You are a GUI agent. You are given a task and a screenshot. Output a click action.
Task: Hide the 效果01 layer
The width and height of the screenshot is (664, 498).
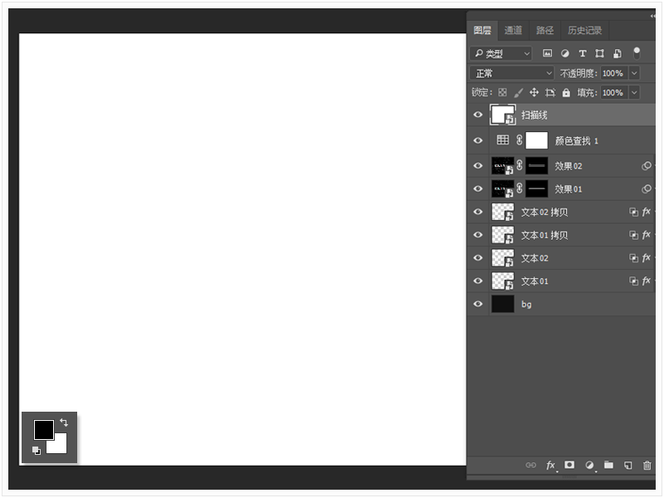[478, 188]
